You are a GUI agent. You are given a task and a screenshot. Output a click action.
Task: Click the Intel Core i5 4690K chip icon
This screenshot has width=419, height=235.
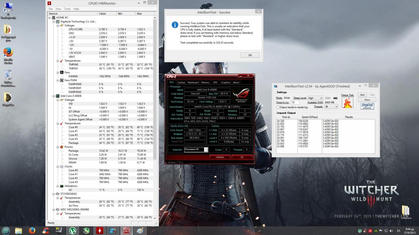(57, 96)
